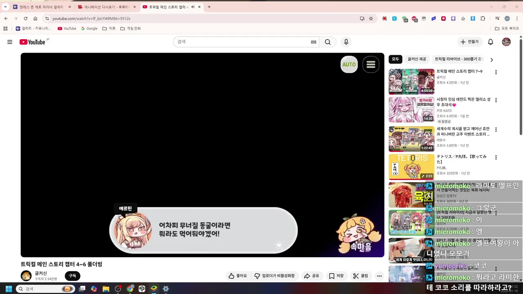The width and height of the screenshot is (523, 294).
Task: Open the 귤커신 channel name link
Action: tap(41, 273)
